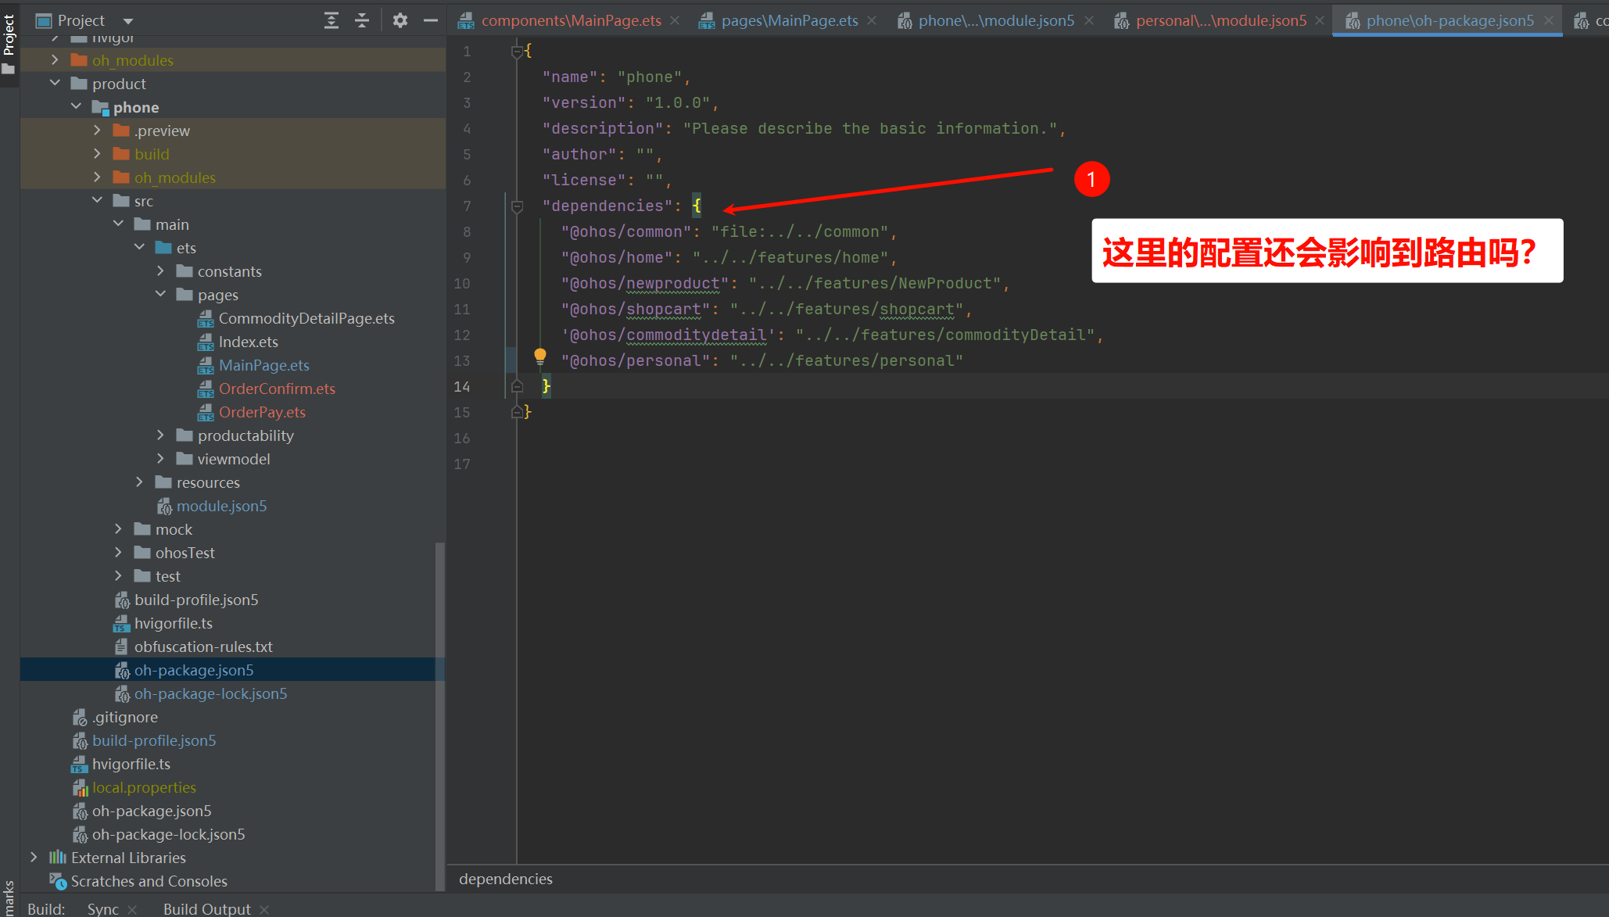This screenshot has width=1609, height=917.
Task: Select Scratches and Consoles icon
Action: tap(58, 881)
